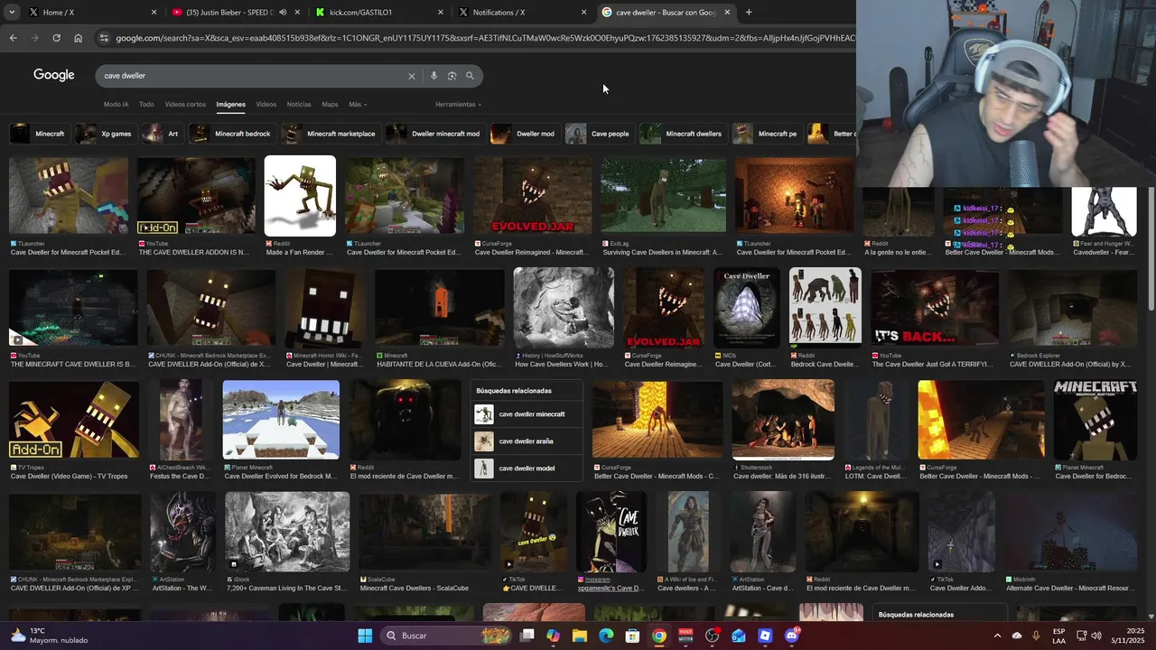Image resolution: width=1156 pixels, height=650 pixels.
Task: Open ESP LAA keyboard language indicator
Action: 1058,636
